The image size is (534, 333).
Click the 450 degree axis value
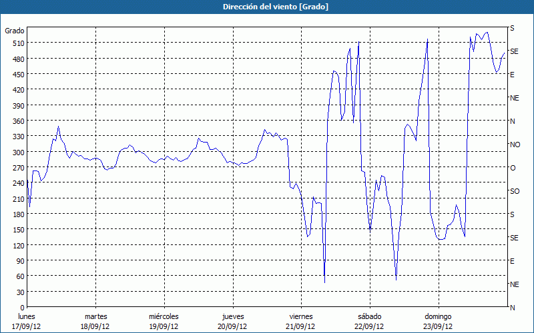[17, 75]
